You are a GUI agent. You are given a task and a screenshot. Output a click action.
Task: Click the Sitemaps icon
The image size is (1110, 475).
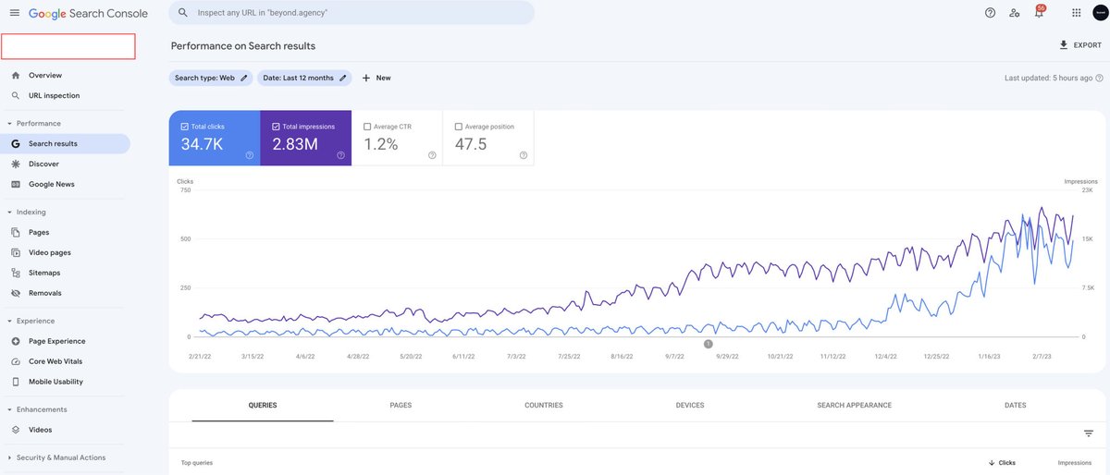click(16, 273)
